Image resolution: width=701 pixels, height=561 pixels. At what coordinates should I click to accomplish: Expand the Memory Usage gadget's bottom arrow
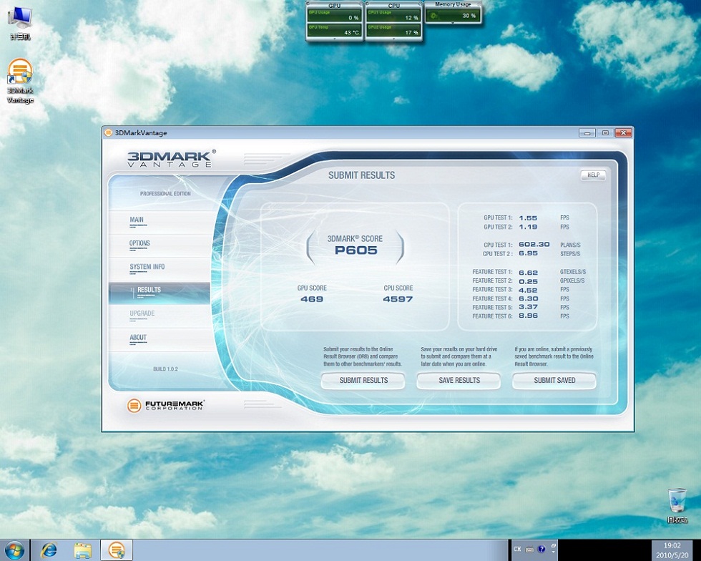tap(453, 23)
